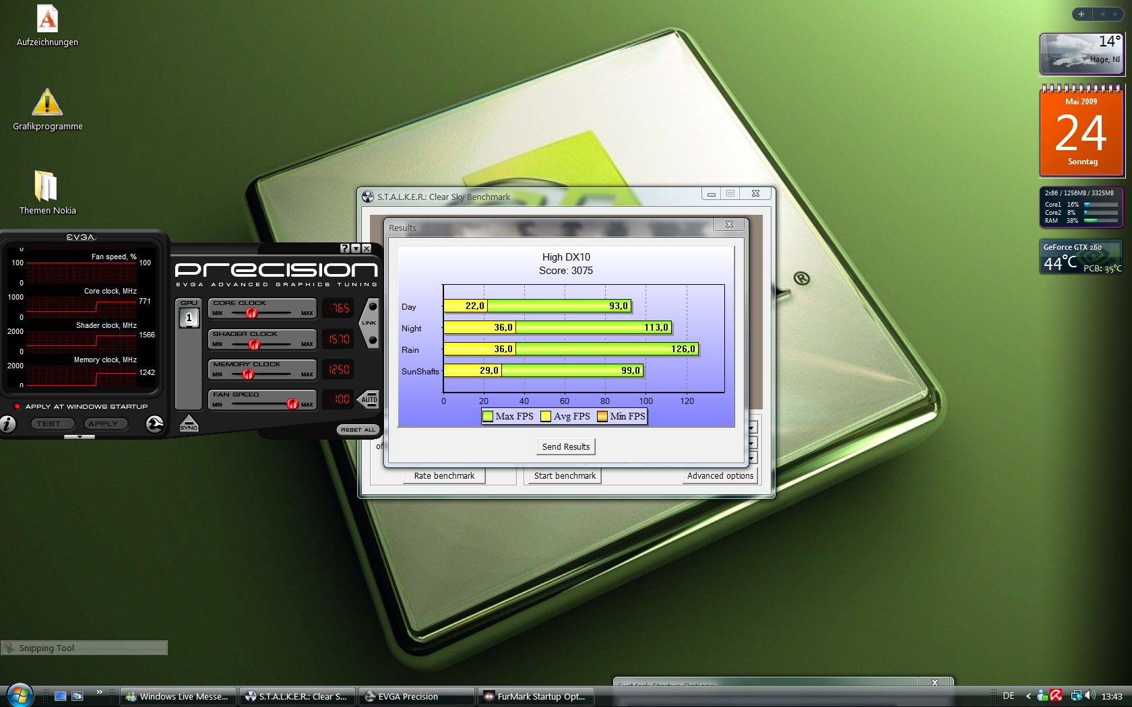The width and height of the screenshot is (1132, 707).
Task: Click RESET ALL in Precision
Action: point(358,430)
